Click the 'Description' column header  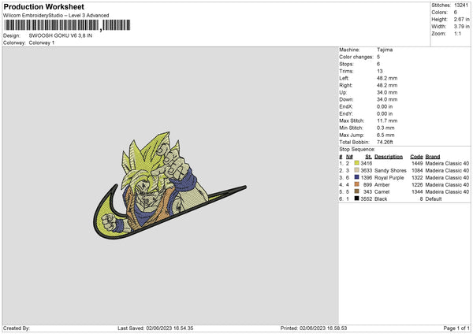click(389, 157)
